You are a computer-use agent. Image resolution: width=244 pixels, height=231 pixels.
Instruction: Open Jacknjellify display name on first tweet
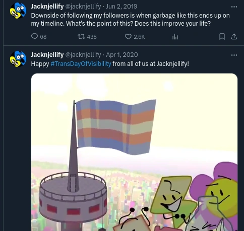pyautogui.click(x=47, y=7)
